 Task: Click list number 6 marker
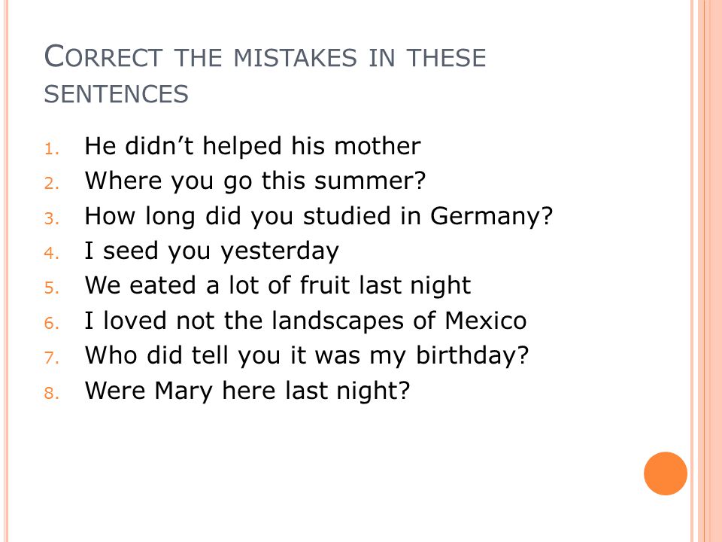click(52, 324)
